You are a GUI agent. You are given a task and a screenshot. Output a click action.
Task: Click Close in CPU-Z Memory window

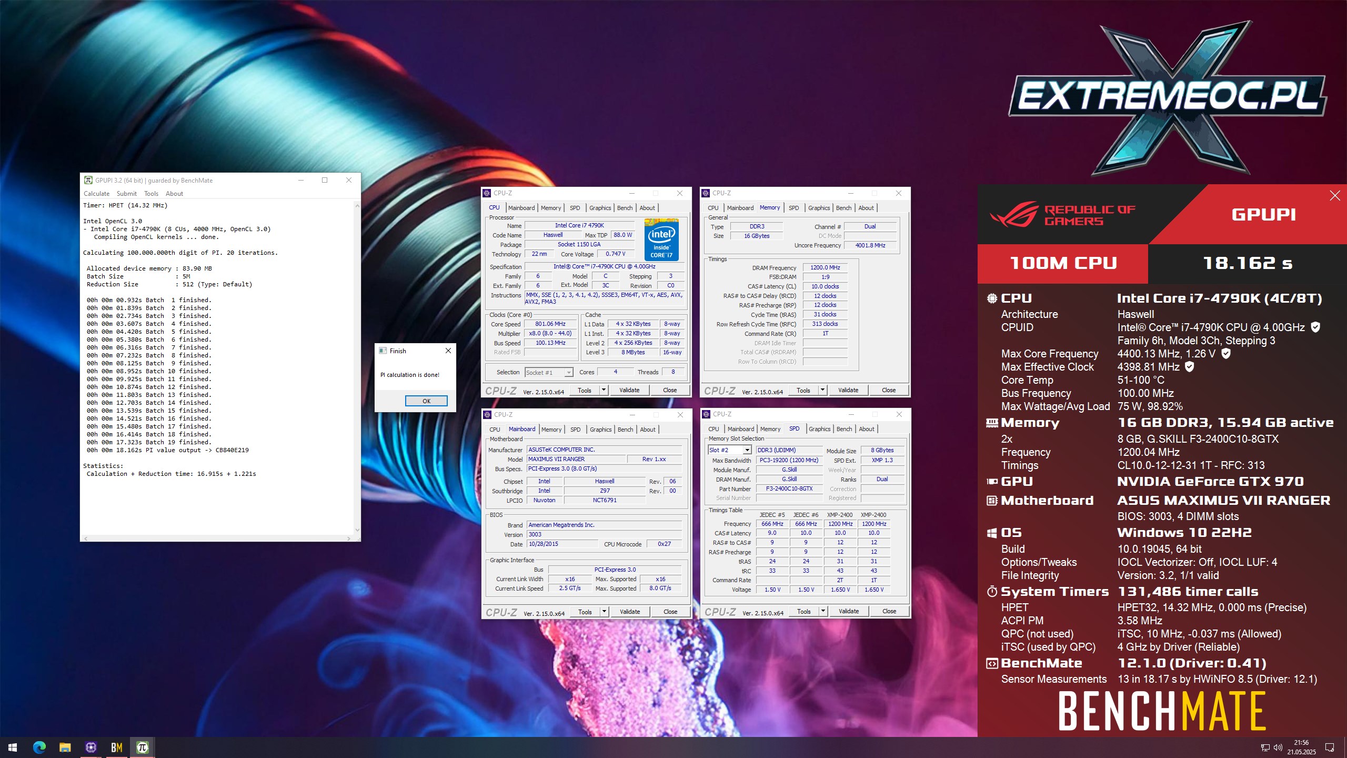(889, 390)
